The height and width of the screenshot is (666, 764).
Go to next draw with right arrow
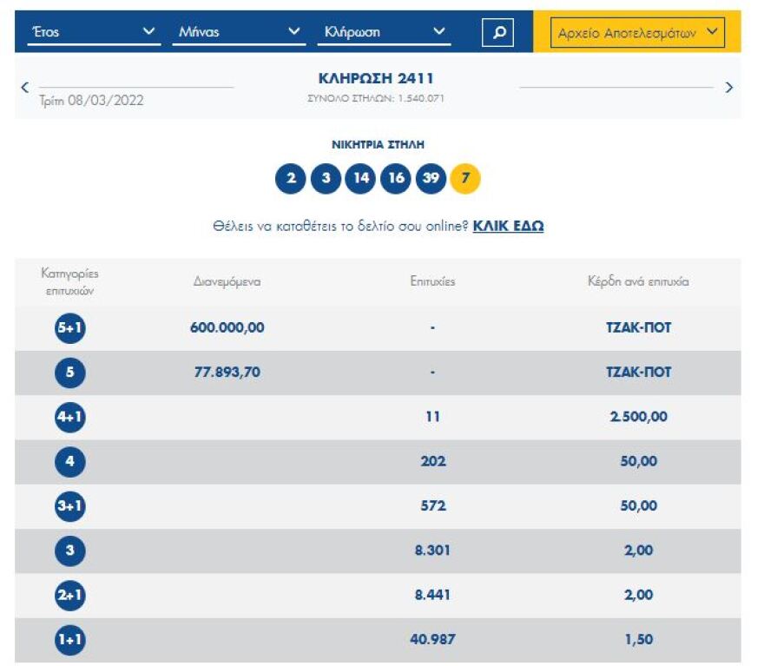(x=728, y=87)
